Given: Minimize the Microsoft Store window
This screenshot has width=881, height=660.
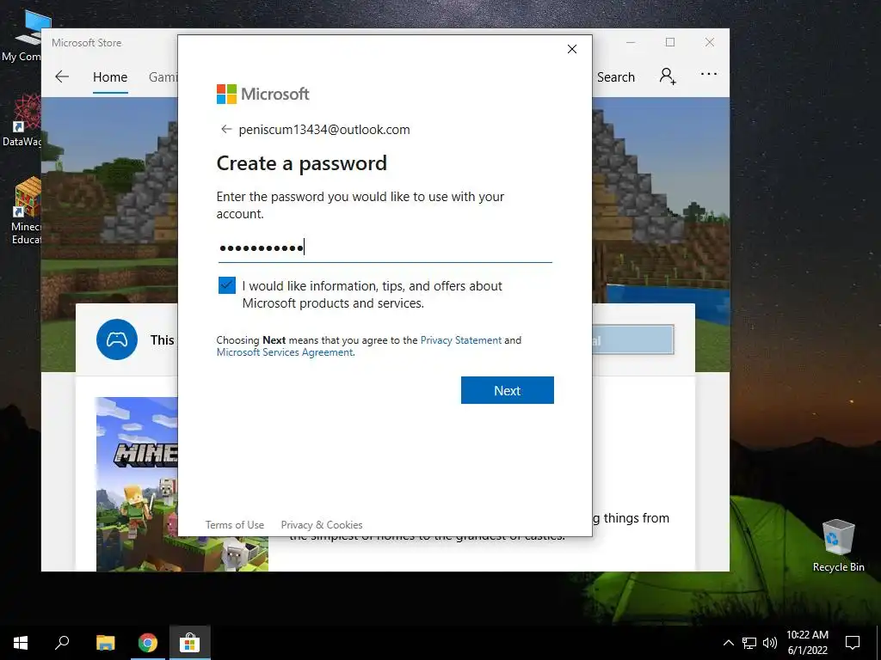Looking at the screenshot, I should tap(631, 43).
